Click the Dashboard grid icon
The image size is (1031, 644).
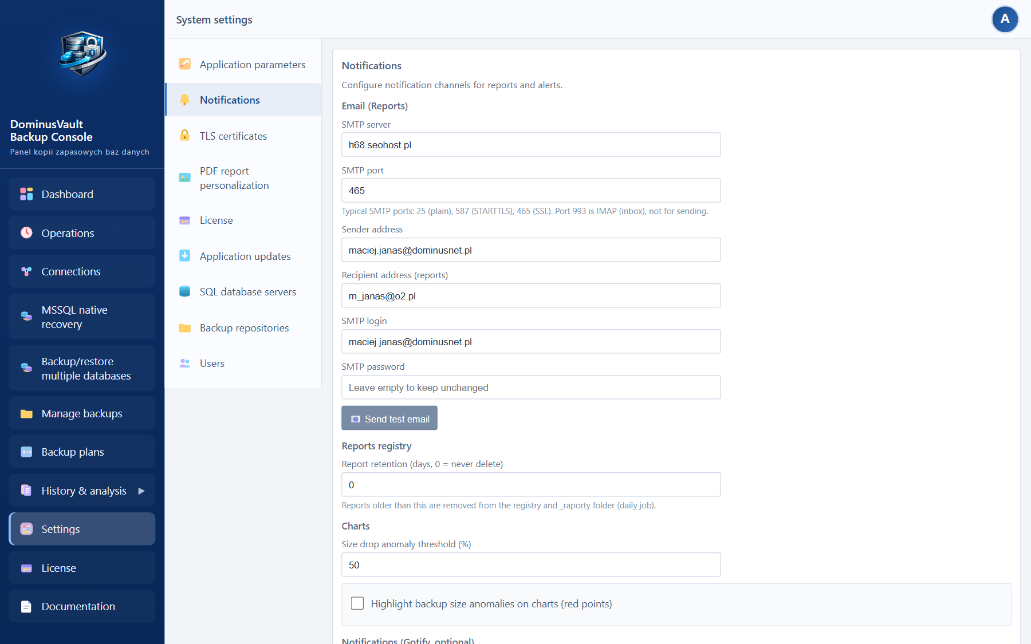click(26, 194)
